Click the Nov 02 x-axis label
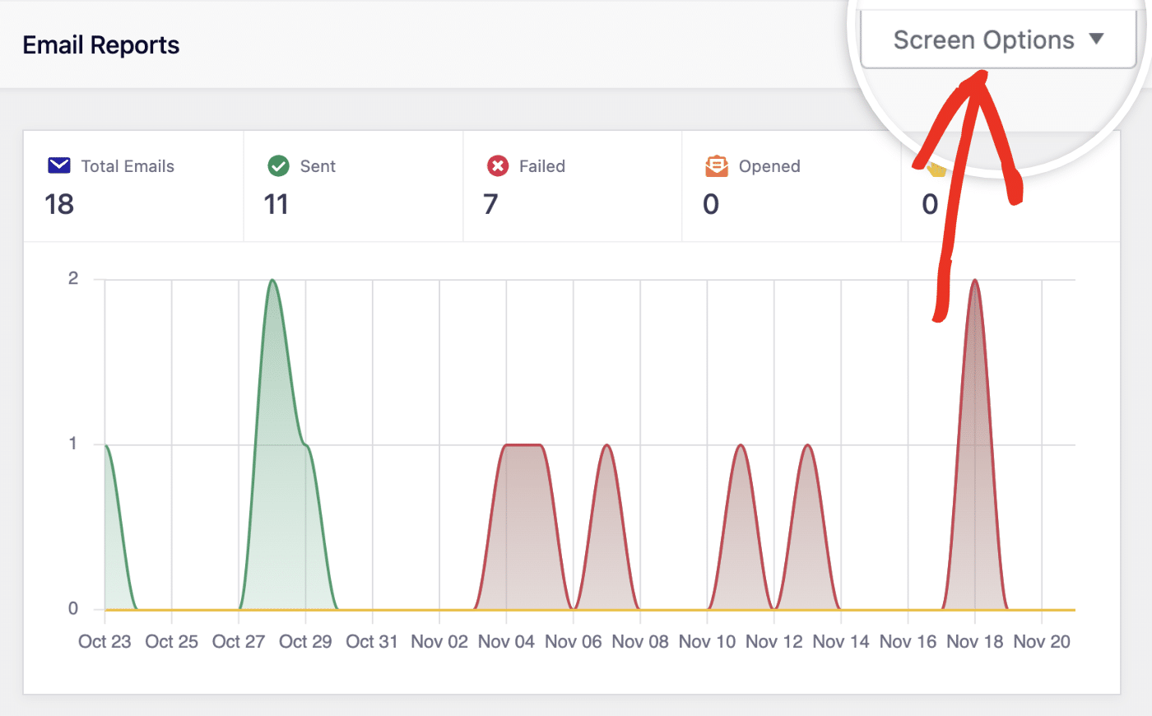Screen dimensions: 1152x716 tap(439, 642)
